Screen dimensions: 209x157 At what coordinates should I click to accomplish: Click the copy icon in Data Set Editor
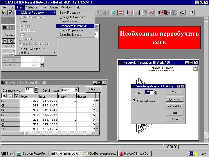pos(11,41)
